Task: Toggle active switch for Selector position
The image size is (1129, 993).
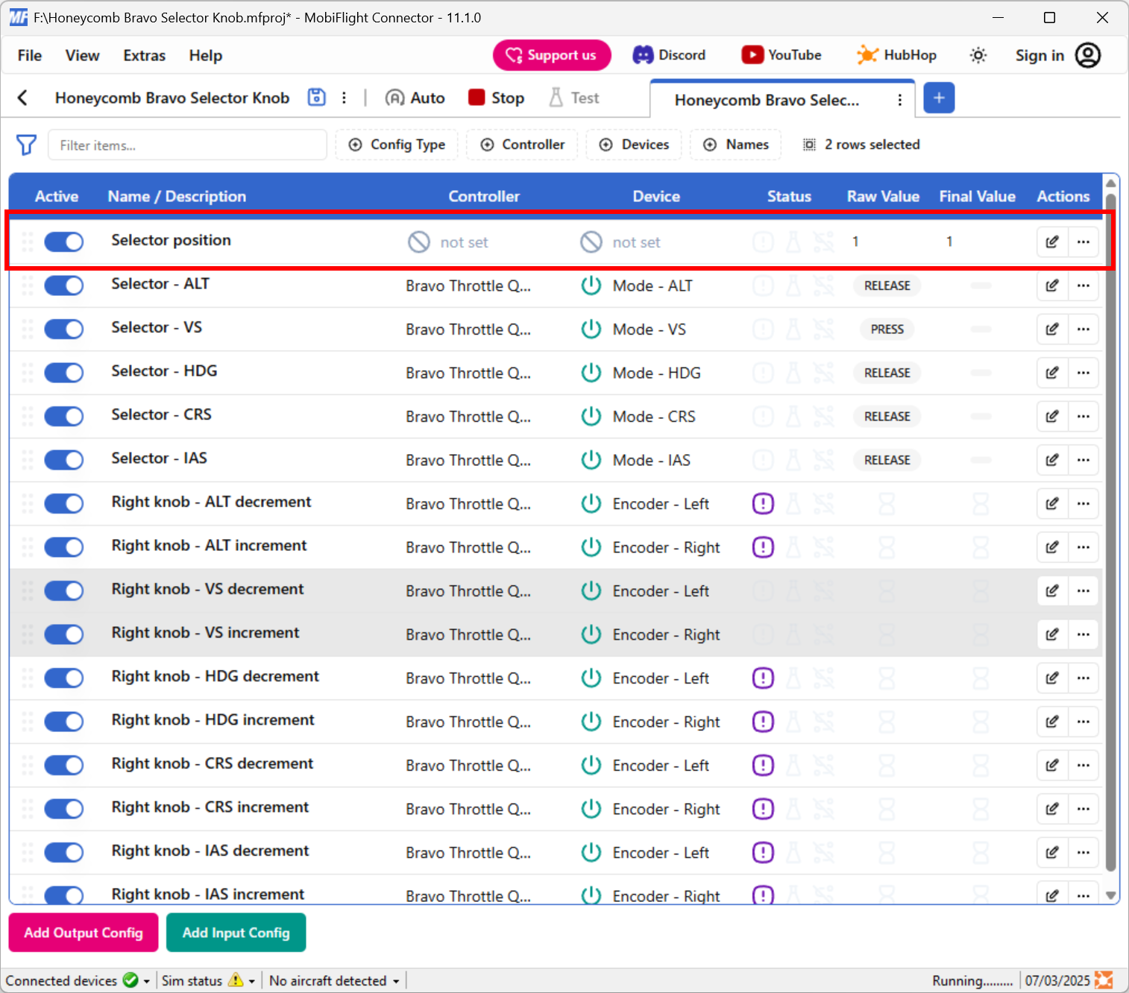Action: [x=63, y=242]
